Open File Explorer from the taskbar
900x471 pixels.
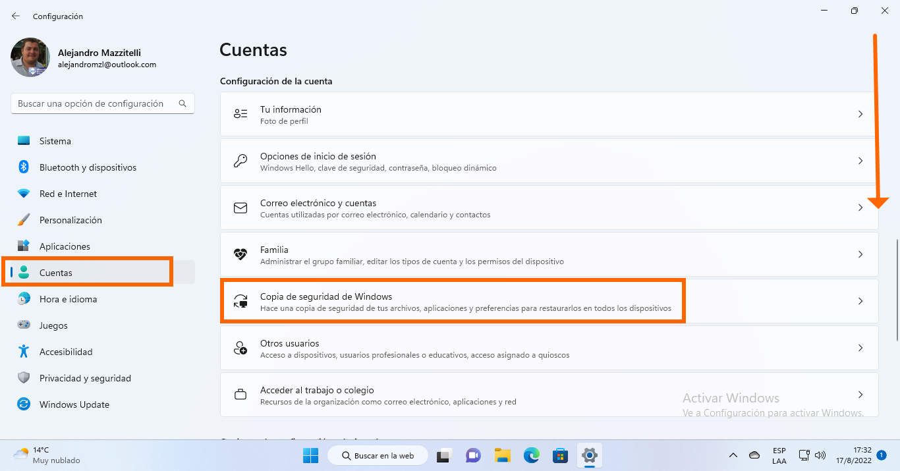pyautogui.click(x=503, y=455)
